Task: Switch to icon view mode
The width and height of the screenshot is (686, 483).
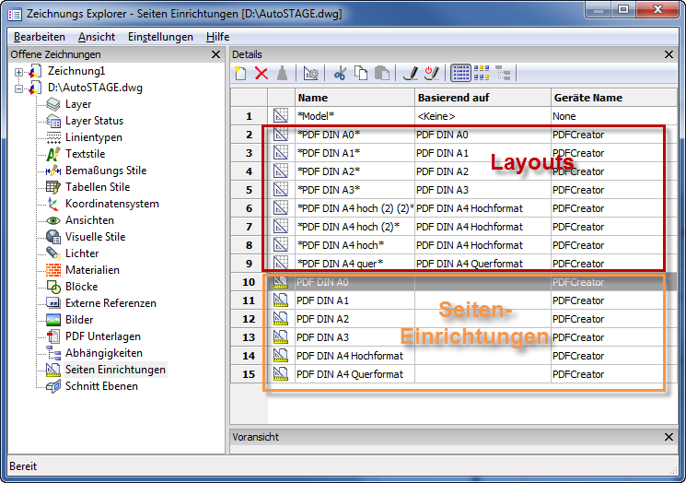Action: click(x=482, y=73)
